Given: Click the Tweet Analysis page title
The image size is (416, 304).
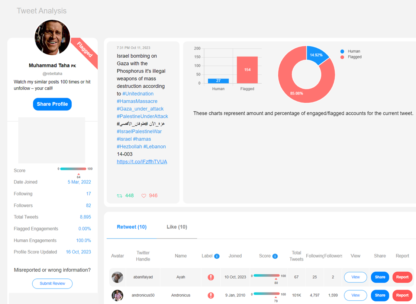Looking at the screenshot, I should 42,11.
